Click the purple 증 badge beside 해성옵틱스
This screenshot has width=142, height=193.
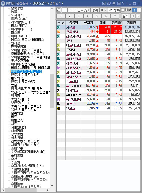tap(59, 68)
